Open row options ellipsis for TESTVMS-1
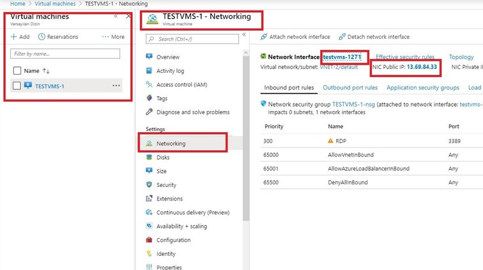 (x=116, y=86)
